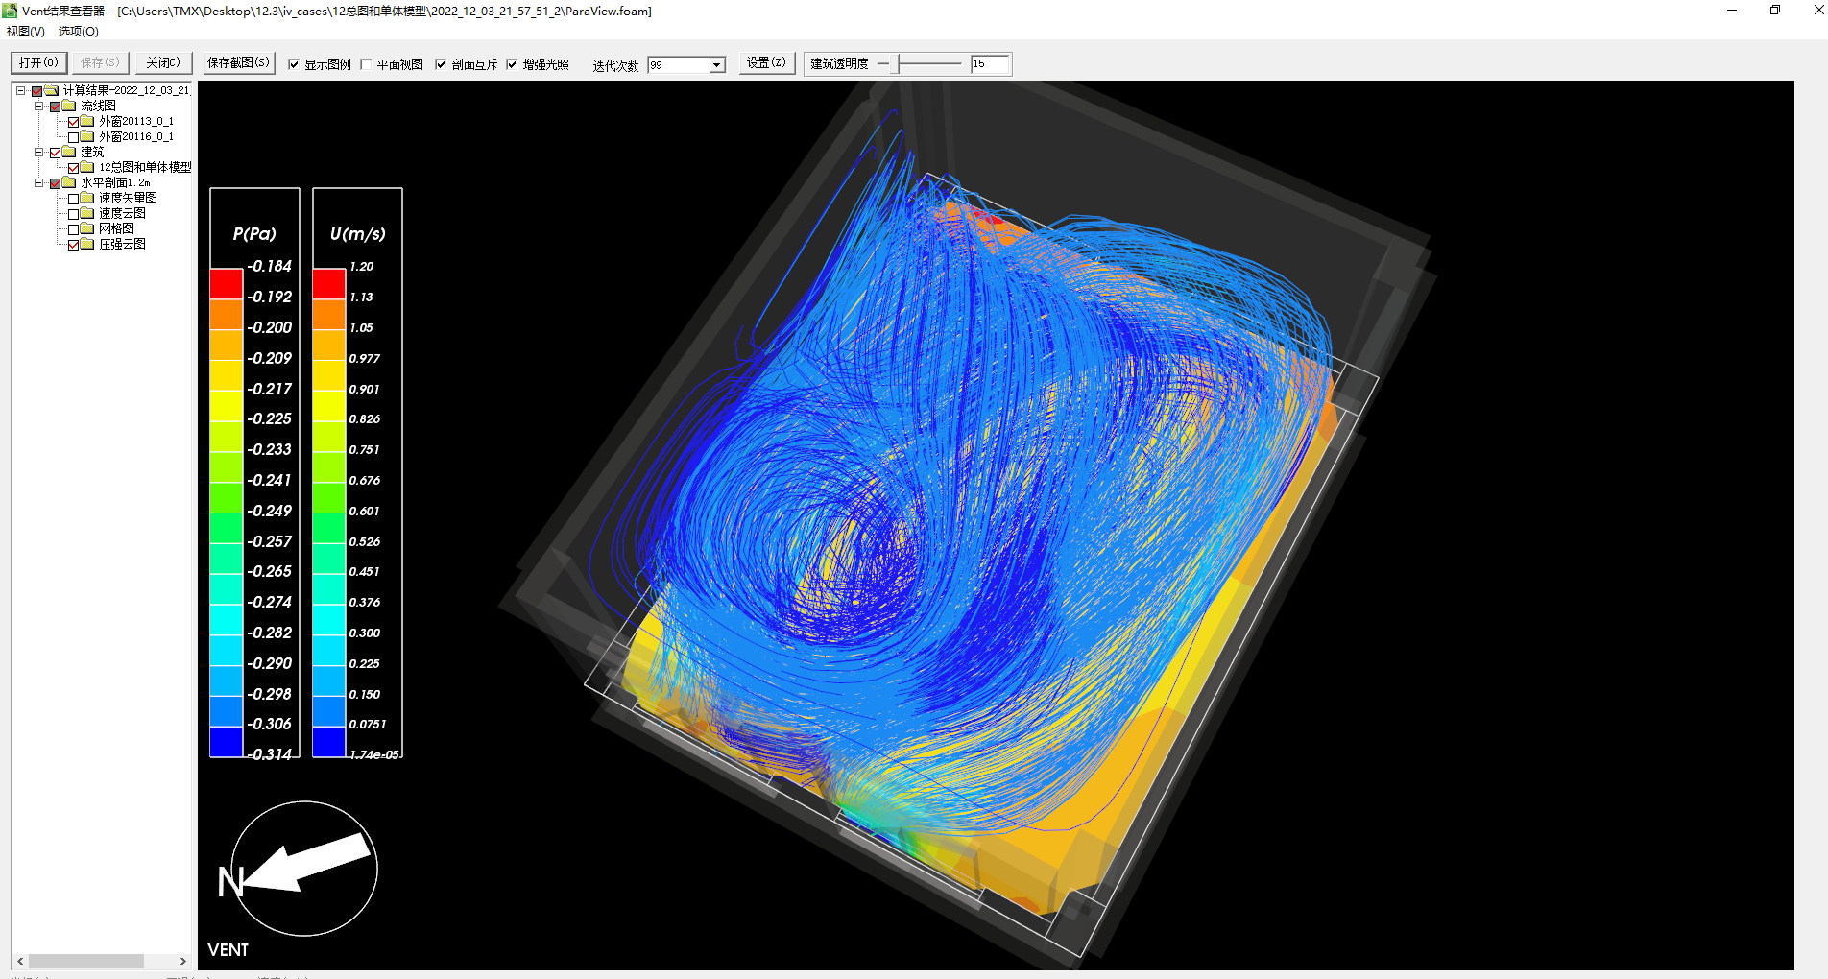Enable the 平面视图 checkbox
Image resolution: width=1828 pixels, height=979 pixels.
(366, 64)
